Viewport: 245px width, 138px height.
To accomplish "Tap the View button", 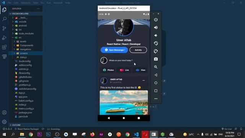I will tap(140, 70).
